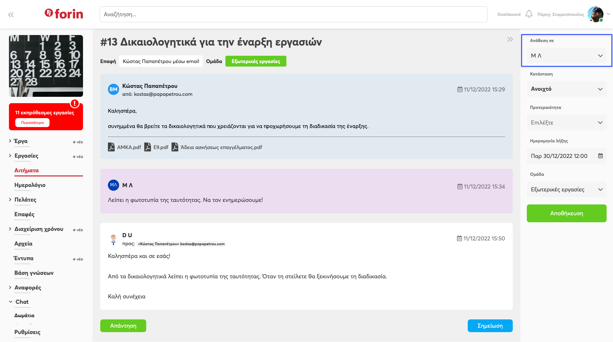Open the Ομάδα dropdown in right panel
613x342 pixels.
pyautogui.click(x=567, y=189)
